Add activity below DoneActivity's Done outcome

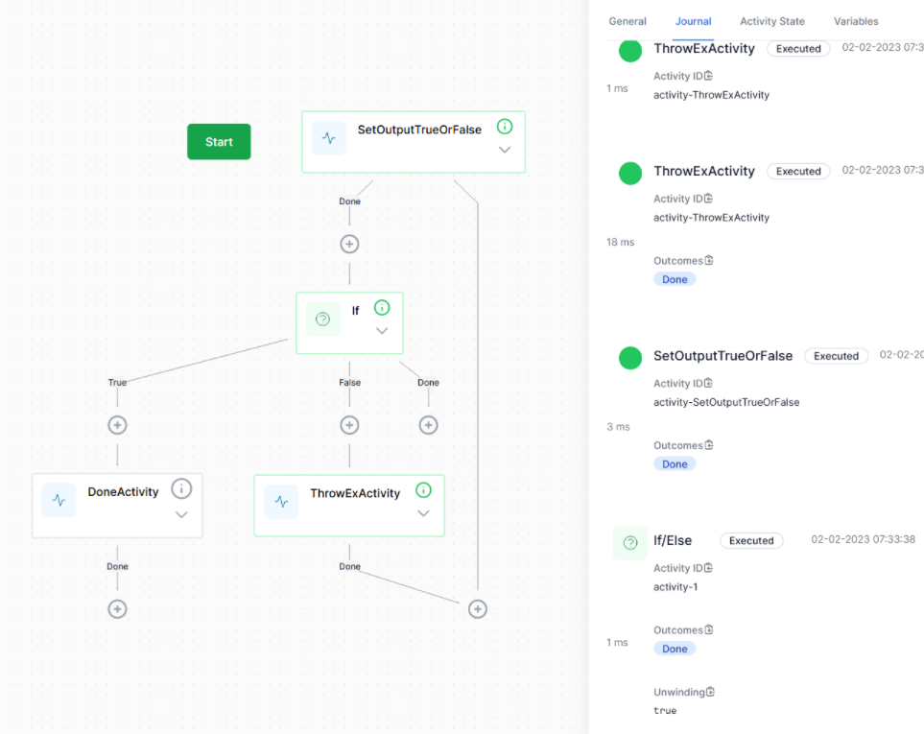click(117, 608)
